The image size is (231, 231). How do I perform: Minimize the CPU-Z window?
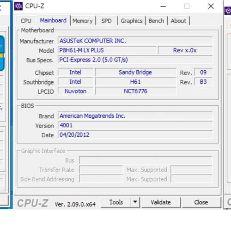(x=163, y=6)
